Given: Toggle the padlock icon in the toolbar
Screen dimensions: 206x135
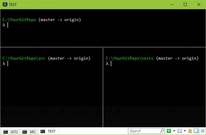Looking at the screenshot, I should pos(190,131).
